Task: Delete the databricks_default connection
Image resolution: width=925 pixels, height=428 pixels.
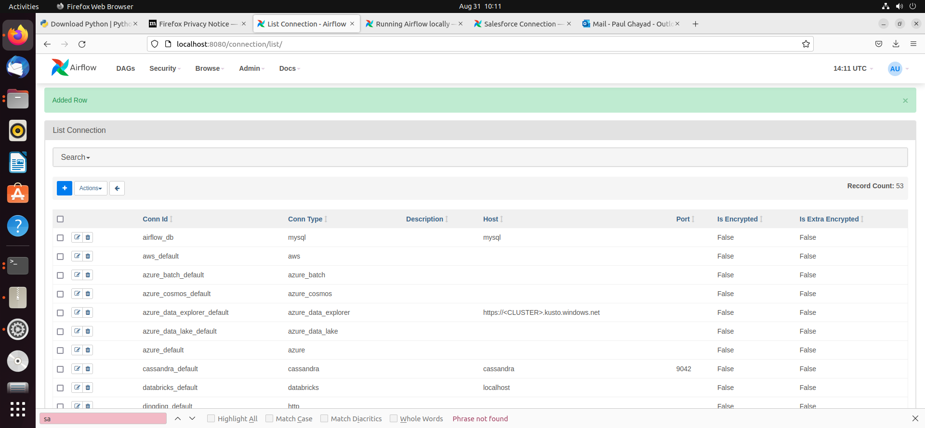Action: tap(88, 388)
